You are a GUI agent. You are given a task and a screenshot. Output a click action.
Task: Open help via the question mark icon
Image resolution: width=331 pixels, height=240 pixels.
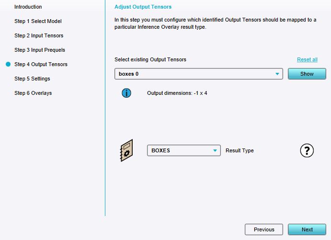point(307,150)
